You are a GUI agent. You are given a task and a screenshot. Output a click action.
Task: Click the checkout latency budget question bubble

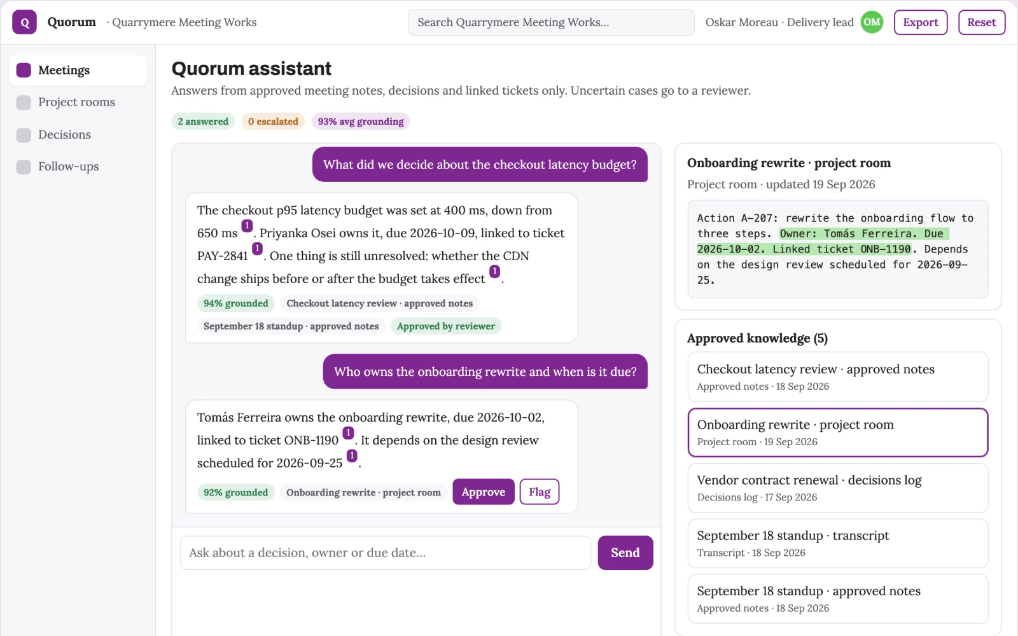coord(480,165)
